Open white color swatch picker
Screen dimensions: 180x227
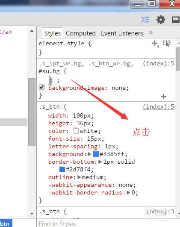[x=76, y=131]
